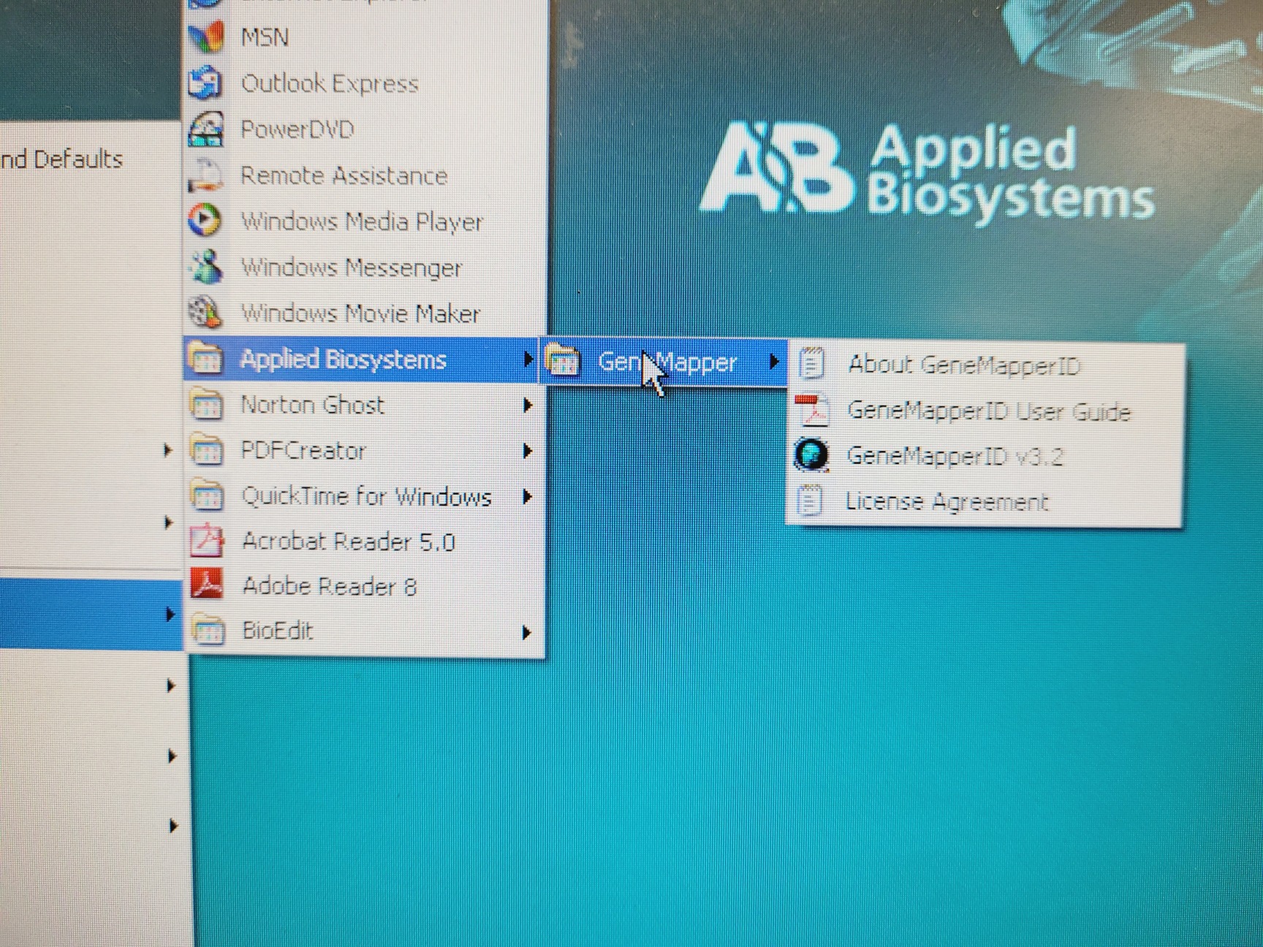Screen dimensions: 1263x947
Task: Click the GeneMapperID v3.2 globe icon
Action: (x=811, y=455)
